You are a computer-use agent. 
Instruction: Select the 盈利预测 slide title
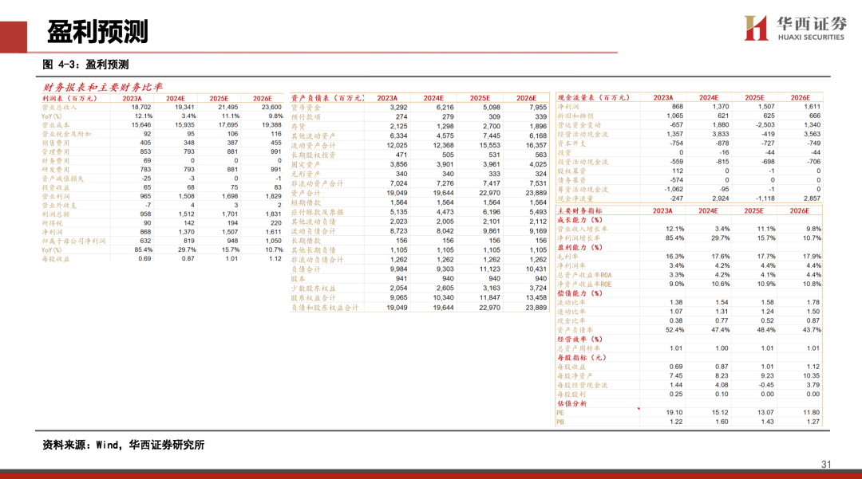(x=97, y=31)
